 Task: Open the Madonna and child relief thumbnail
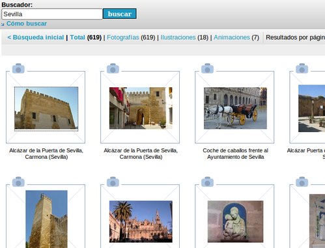[x=235, y=221]
